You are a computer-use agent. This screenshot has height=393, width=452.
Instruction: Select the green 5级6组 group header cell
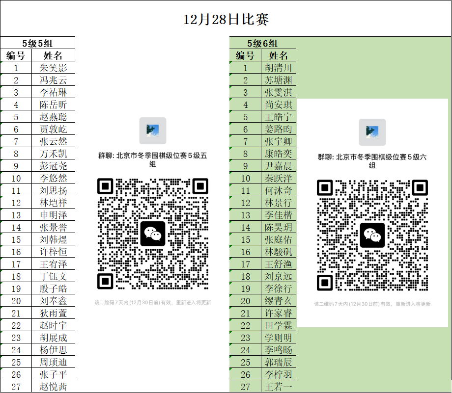pyautogui.click(x=262, y=43)
